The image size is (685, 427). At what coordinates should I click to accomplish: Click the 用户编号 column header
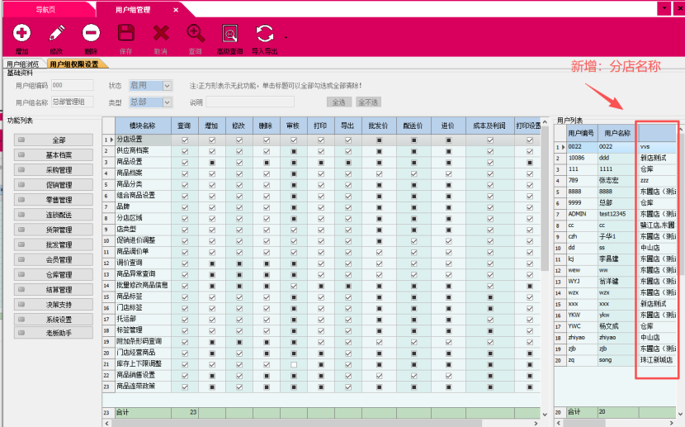pos(581,133)
